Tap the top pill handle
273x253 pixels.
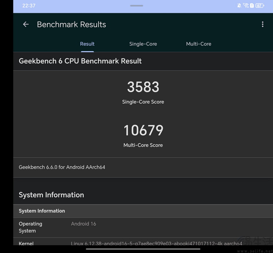coord(136,5)
